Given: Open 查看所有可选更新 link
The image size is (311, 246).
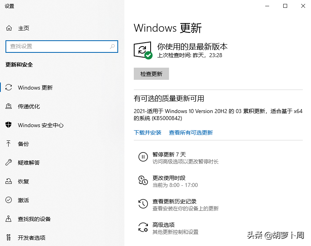Looking at the screenshot, I should [x=191, y=133].
